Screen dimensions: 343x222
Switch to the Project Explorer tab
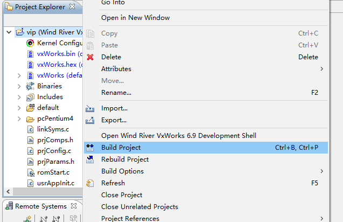click(x=40, y=7)
